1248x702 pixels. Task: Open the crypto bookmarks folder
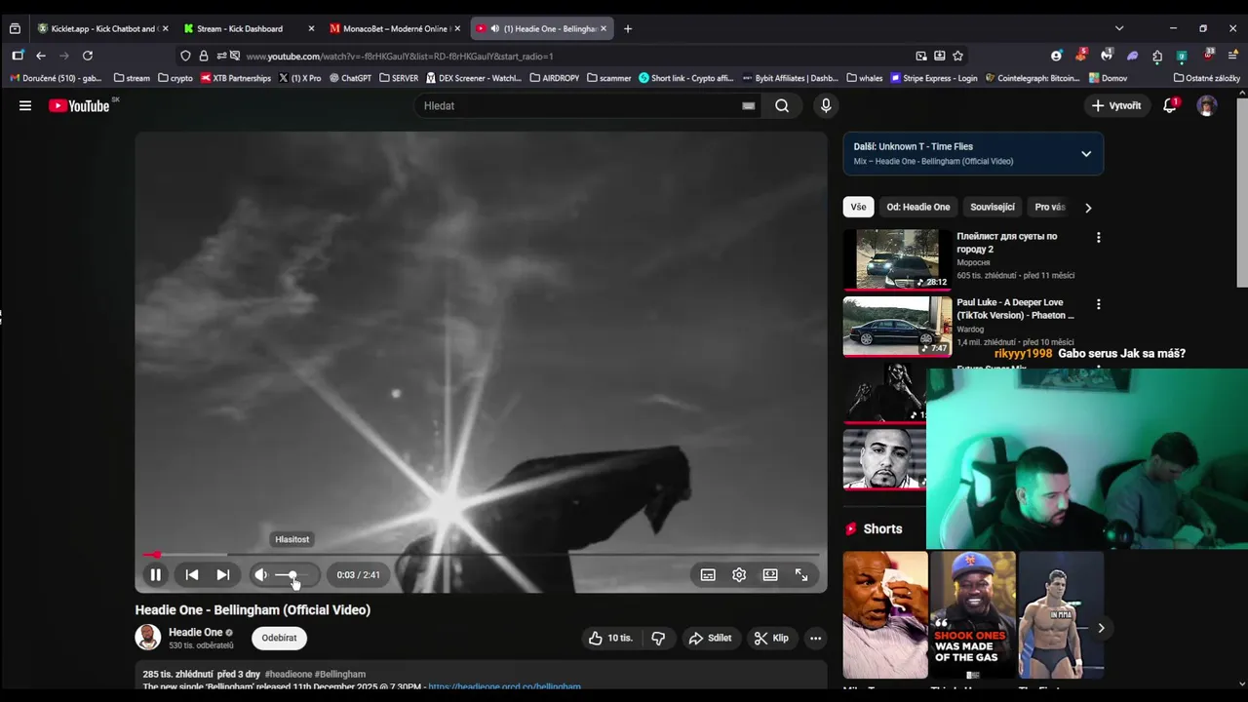point(175,78)
